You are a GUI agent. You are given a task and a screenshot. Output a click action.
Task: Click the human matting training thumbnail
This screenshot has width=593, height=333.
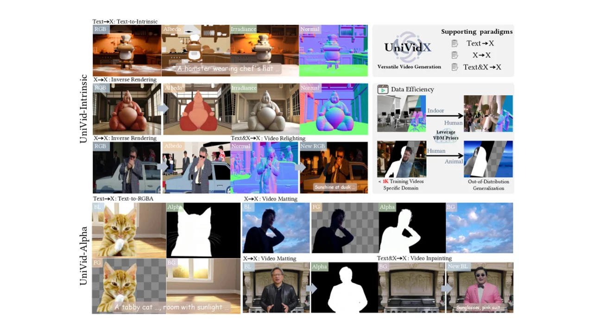[x=402, y=159]
